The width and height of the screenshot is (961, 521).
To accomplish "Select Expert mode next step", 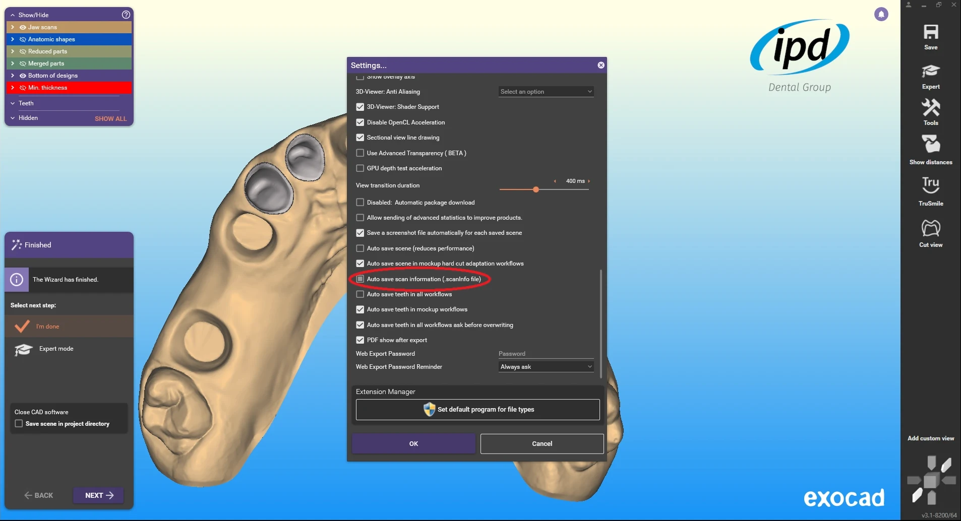I will 69,349.
